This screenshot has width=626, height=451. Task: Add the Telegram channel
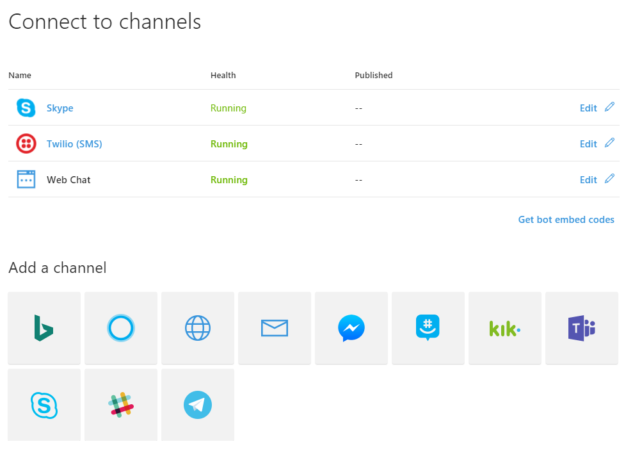click(198, 405)
